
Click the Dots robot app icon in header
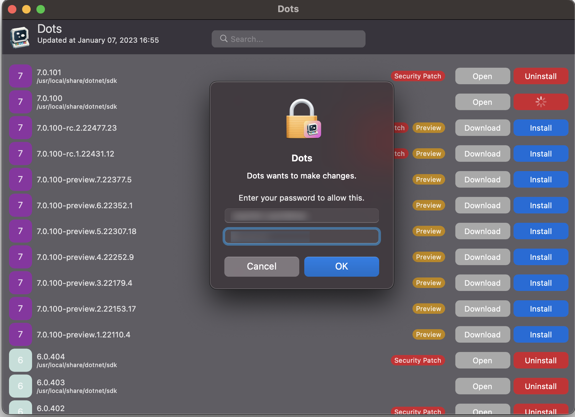(x=20, y=37)
